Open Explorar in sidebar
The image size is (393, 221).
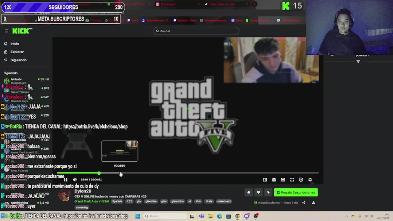coord(14,52)
